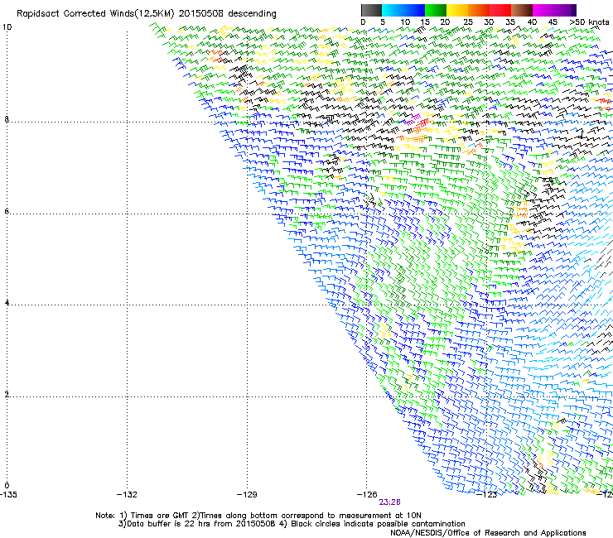This screenshot has width=613, height=538.
Task: Click the '0' latitude axis label
Action: coord(7,486)
